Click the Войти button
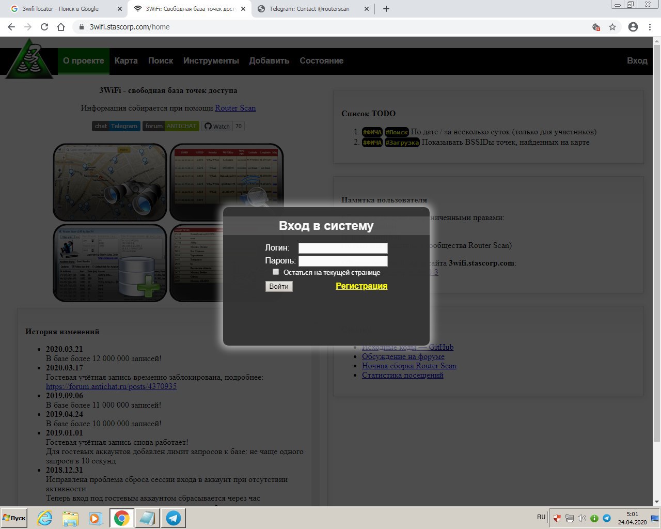The width and height of the screenshot is (661, 529). pyautogui.click(x=279, y=286)
